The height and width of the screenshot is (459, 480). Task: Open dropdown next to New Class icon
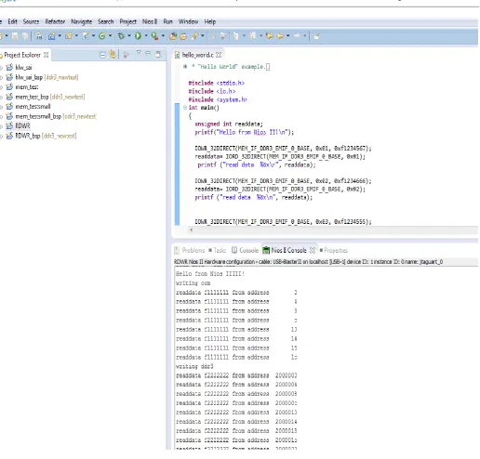click(110, 36)
